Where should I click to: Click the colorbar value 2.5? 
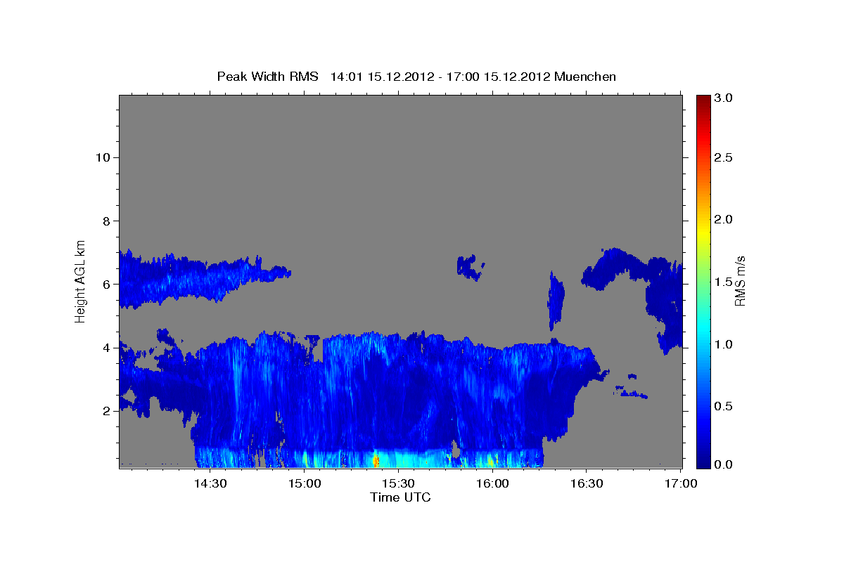724,158
